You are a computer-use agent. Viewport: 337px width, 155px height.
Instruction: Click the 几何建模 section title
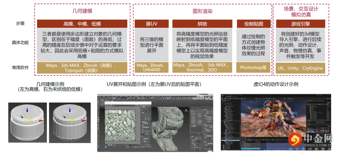coord(82,11)
